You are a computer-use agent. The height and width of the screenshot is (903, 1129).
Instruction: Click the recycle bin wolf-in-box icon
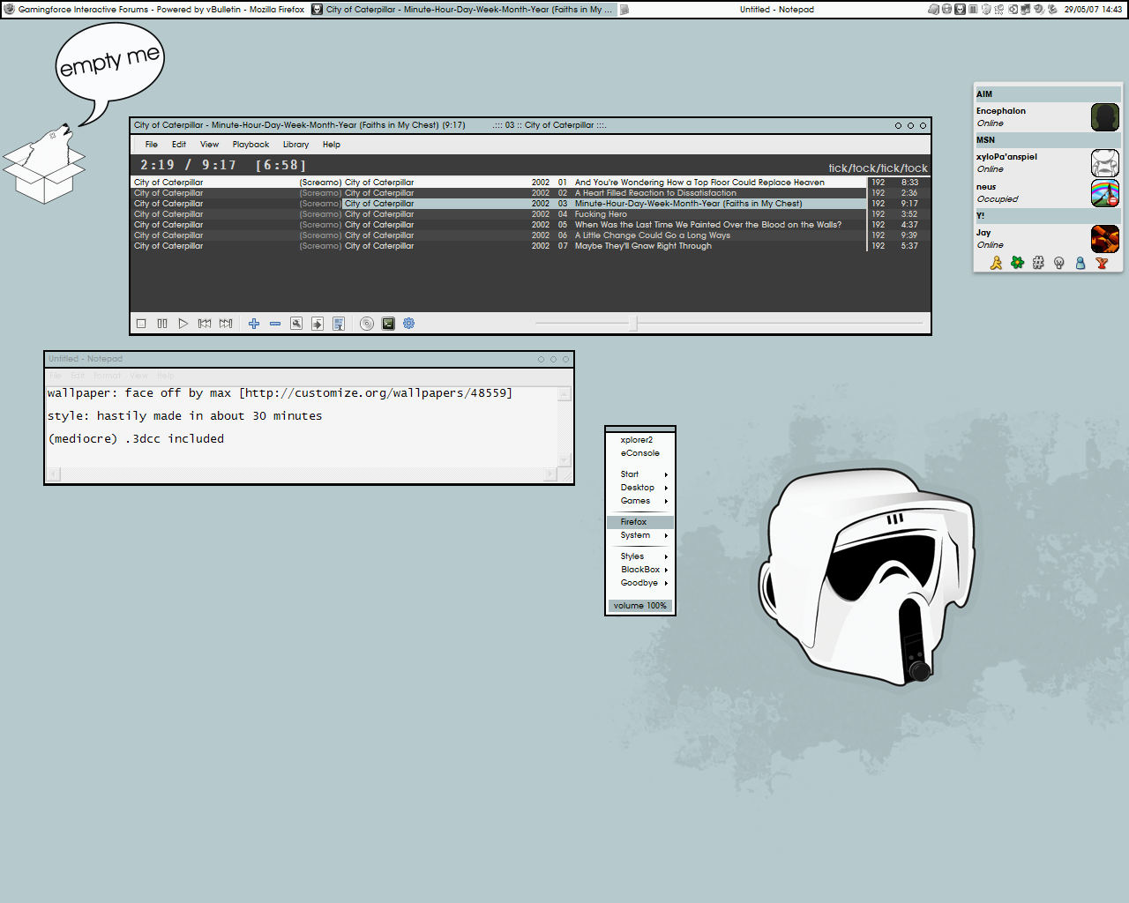pyautogui.click(x=46, y=164)
